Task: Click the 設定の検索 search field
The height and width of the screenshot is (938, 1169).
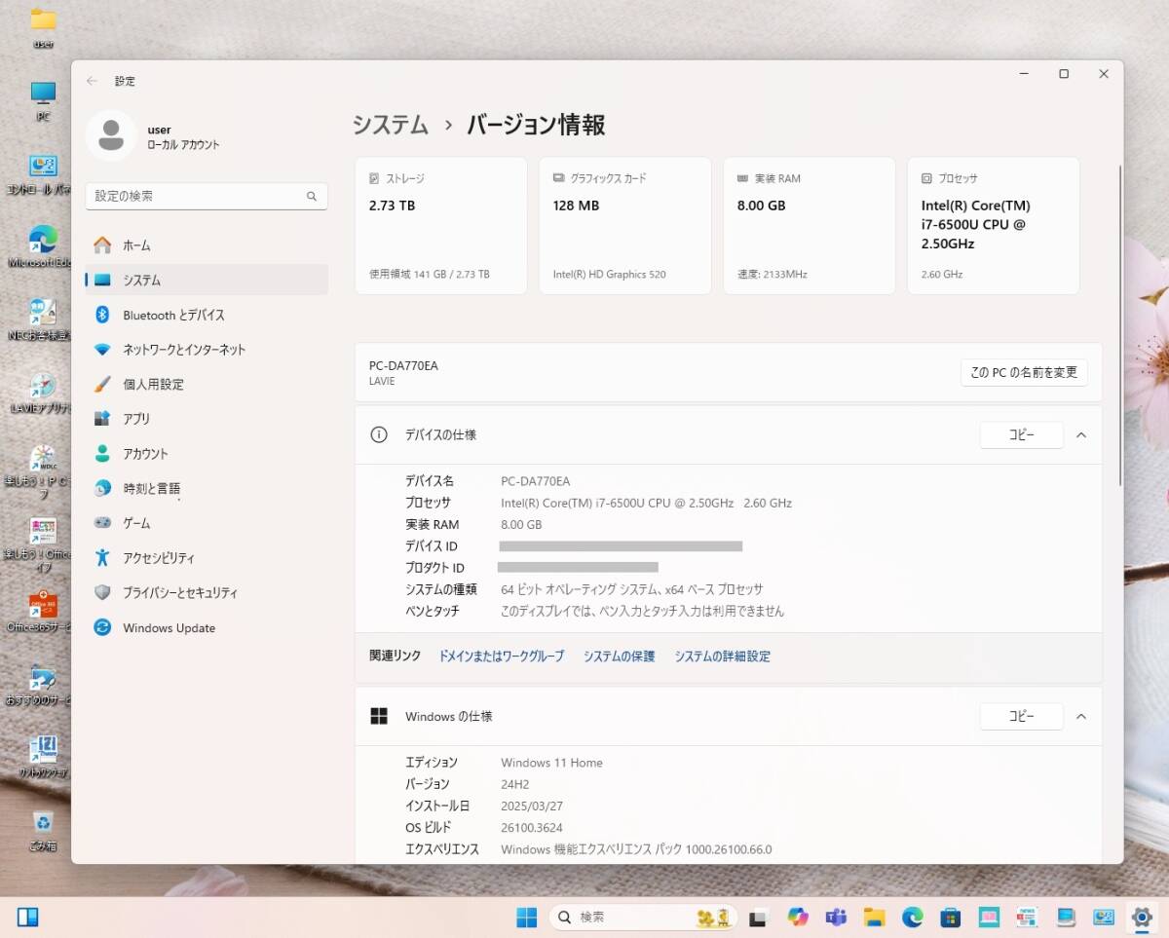Action: 207,196
